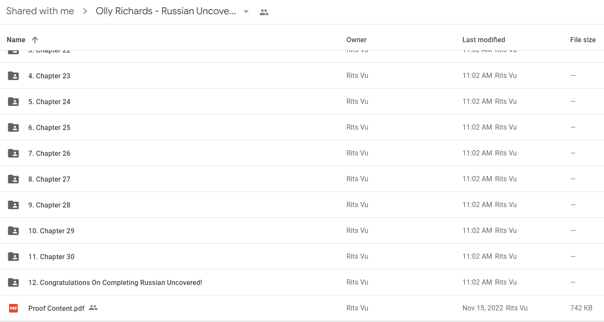The height and width of the screenshot is (322, 604).
Task: Click the 7. Chapter 26 folder icon
Action: pyautogui.click(x=13, y=153)
